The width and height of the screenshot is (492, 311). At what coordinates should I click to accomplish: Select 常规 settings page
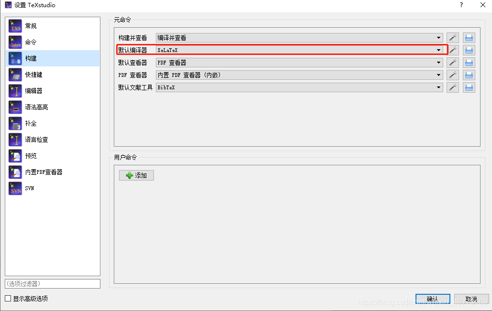tap(53, 26)
